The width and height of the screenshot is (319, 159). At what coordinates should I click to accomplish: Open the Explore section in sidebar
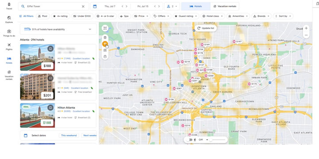9,20
